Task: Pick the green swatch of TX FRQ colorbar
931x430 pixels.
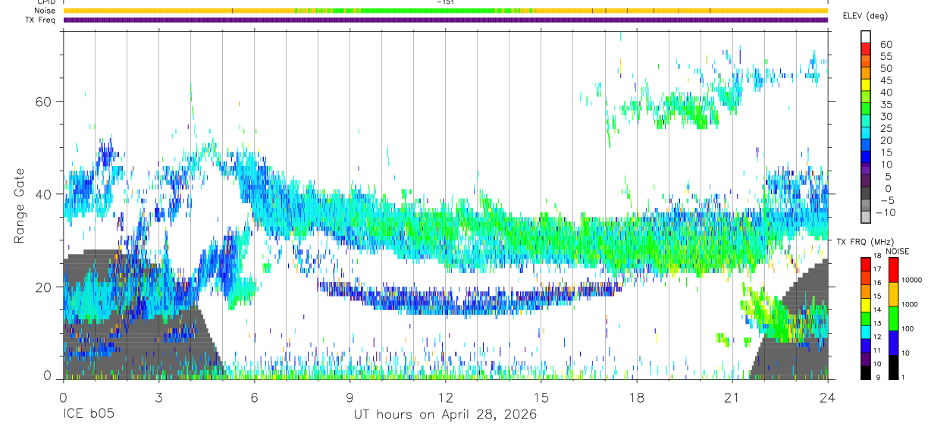Action: click(866, 319)
